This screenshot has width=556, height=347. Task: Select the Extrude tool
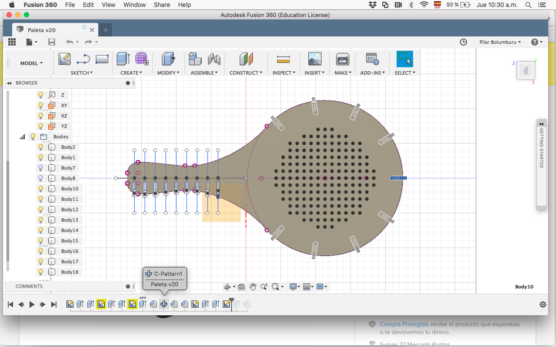point(123,59)
